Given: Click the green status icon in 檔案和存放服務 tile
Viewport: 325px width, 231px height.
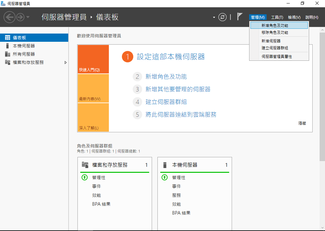Looking at the screenshot, I should (84, 178).
